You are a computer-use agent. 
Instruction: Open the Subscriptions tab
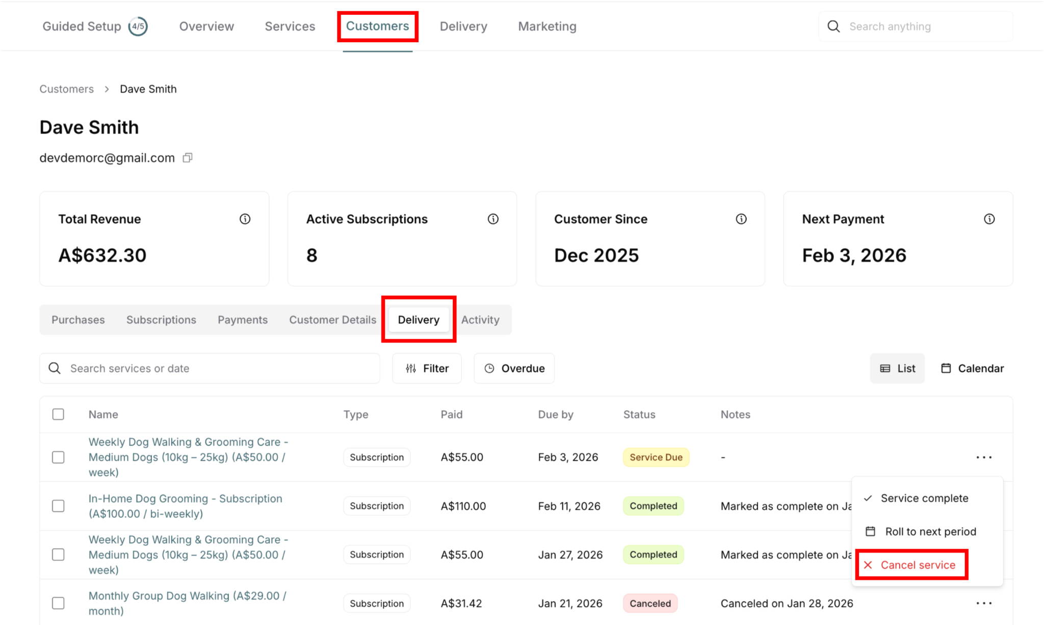(x=161, y=320)
